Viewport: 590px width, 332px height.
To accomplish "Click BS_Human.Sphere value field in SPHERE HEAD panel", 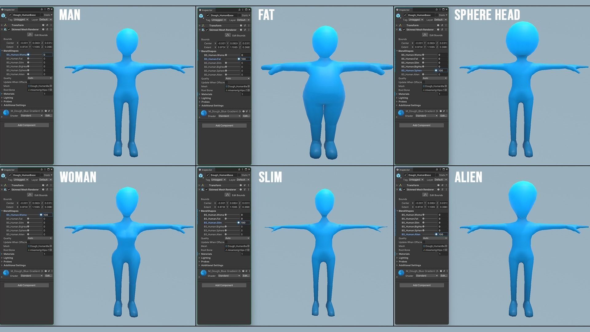I will [443, 70].
